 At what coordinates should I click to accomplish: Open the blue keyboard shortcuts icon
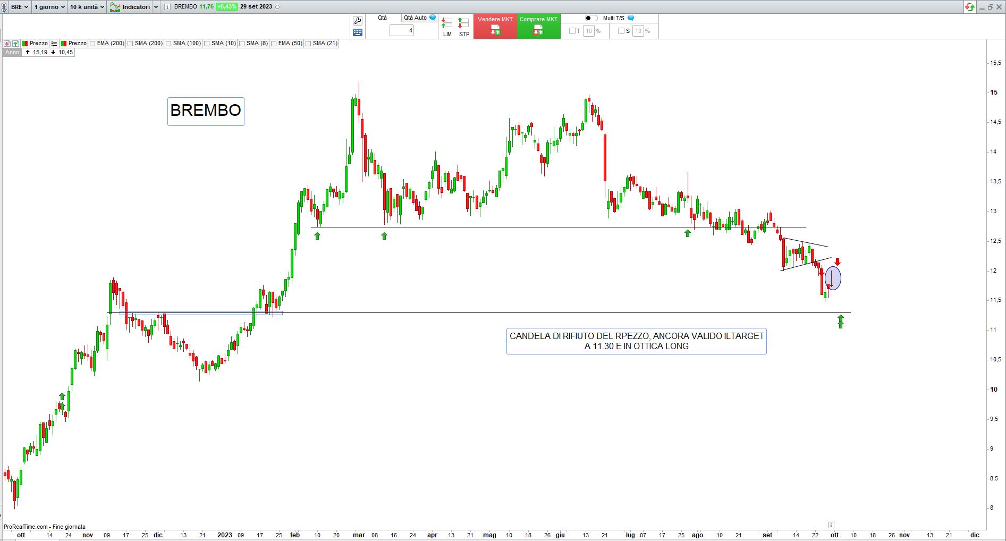click(358, 32)
